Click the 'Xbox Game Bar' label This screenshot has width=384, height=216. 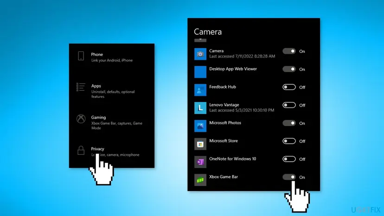pos(224,177)
